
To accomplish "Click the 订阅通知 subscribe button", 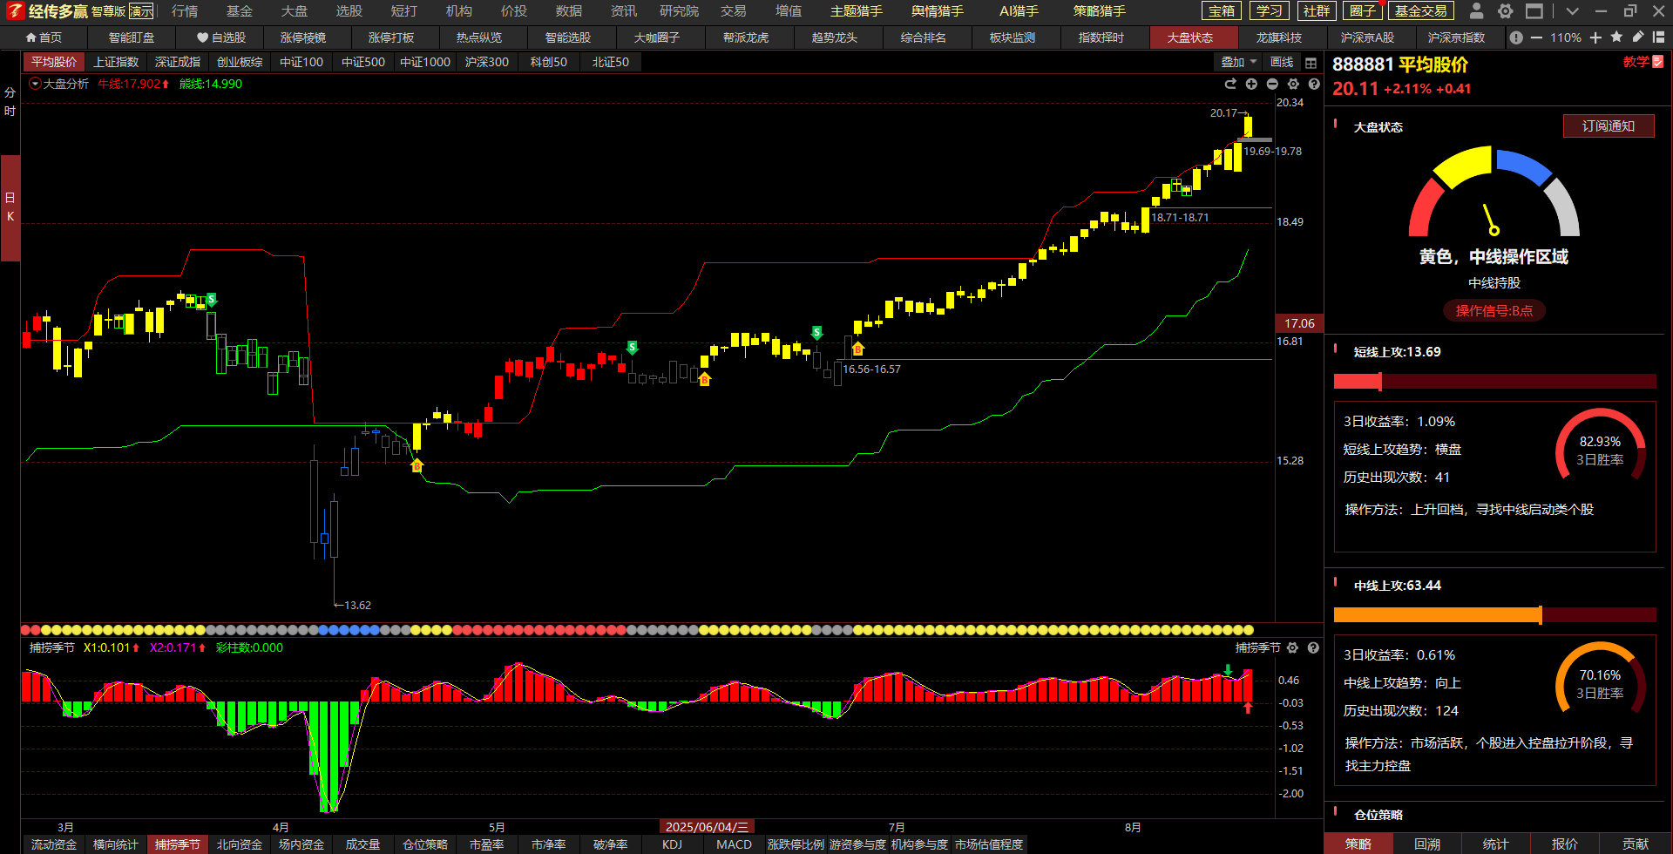I will tap(1609, 126).
